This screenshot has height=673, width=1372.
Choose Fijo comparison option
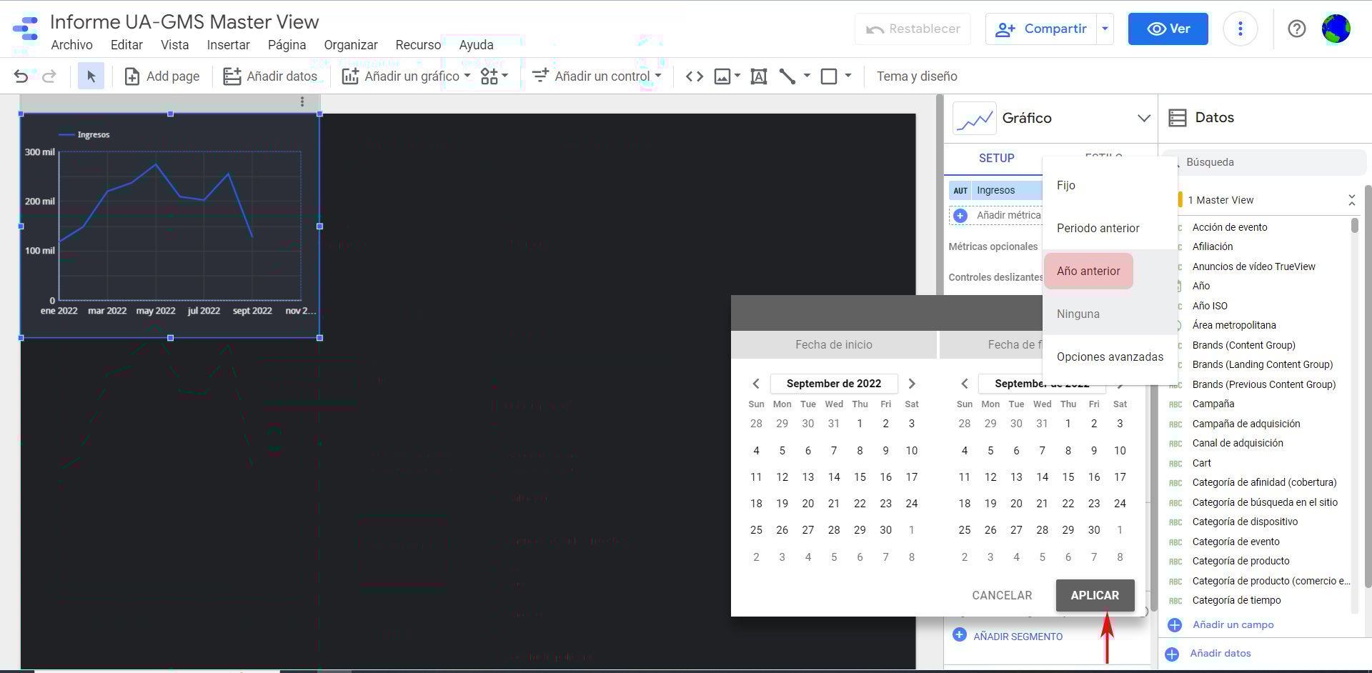[x=1110, y=185]
